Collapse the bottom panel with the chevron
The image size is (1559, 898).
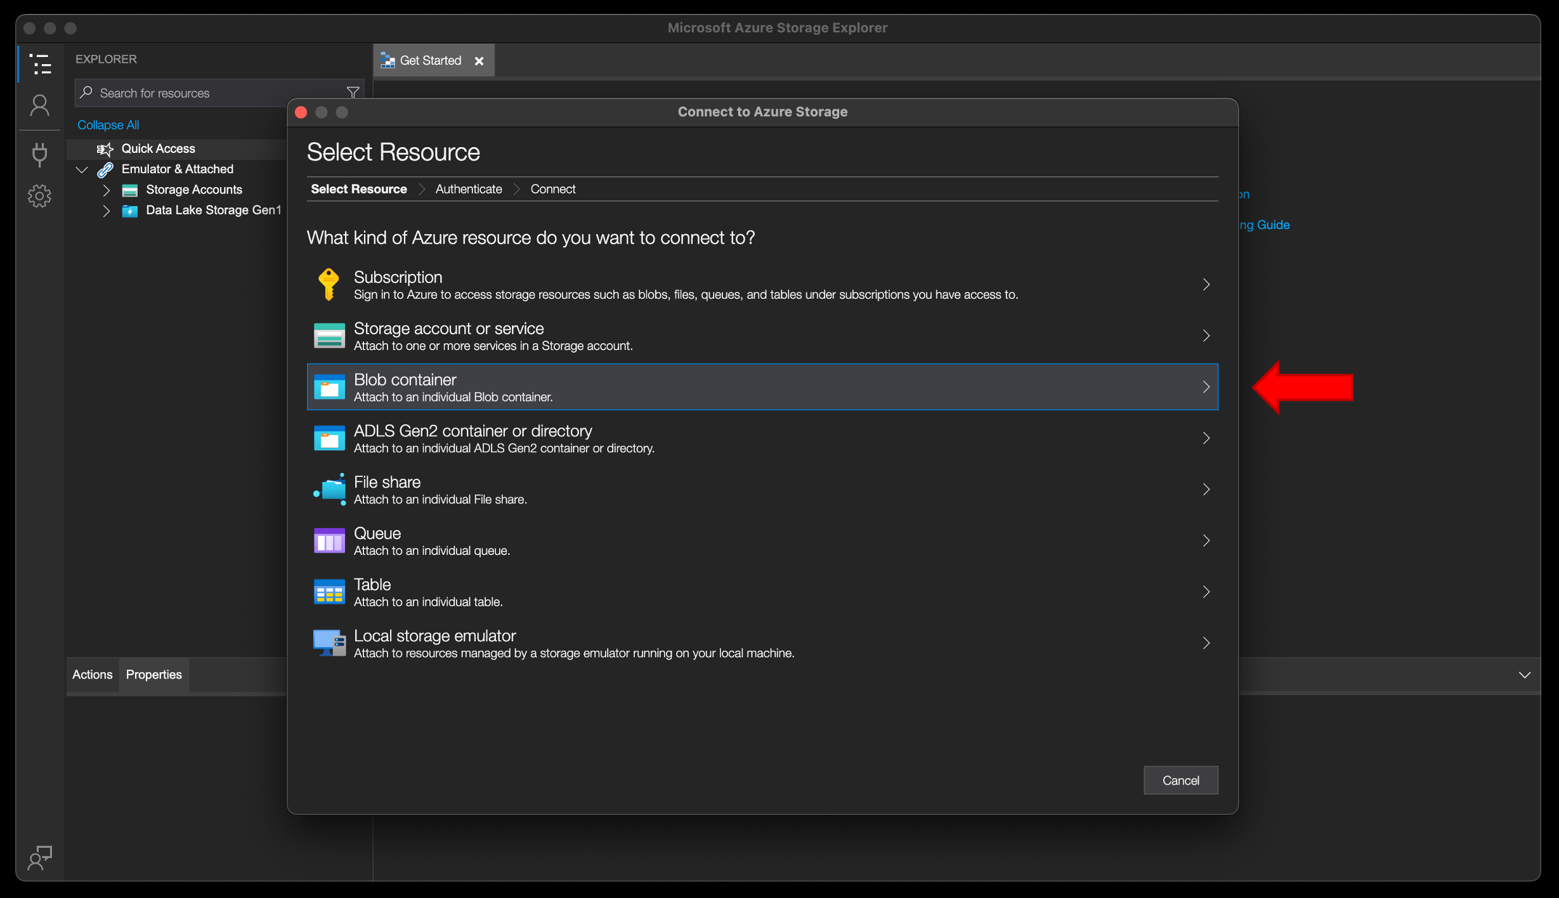pyautogui.click(x=1525, y=675)
